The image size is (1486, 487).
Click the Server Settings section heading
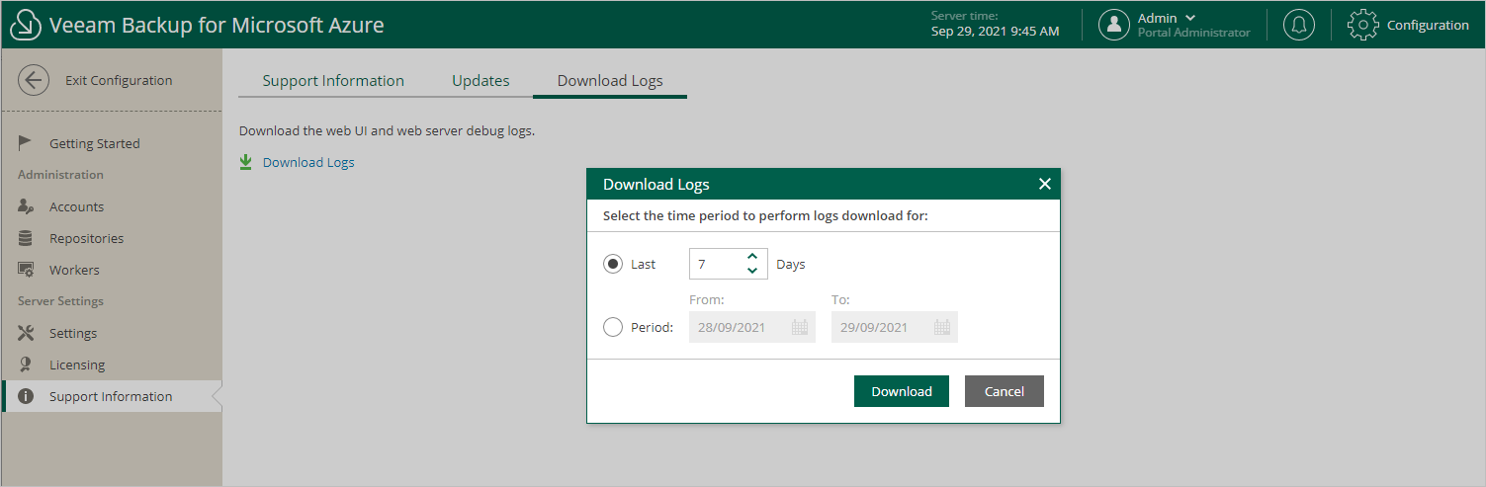pyautogui.click(x=60, y=300)
